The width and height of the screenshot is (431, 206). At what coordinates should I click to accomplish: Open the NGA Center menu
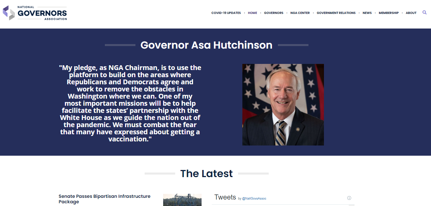(300, 13)
